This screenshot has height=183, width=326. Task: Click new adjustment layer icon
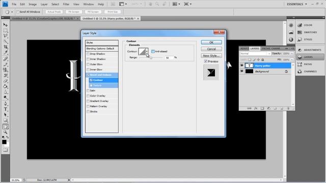pos(268,108)
